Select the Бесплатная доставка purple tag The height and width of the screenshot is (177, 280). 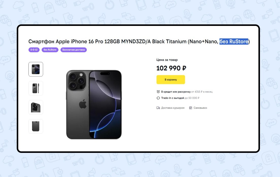coord(74,50)
